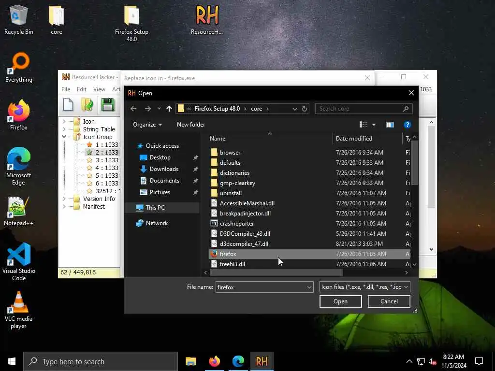The width and height of the screenshot is (495, 371).
Task: Open the dialog help icon
Action: 407,125
